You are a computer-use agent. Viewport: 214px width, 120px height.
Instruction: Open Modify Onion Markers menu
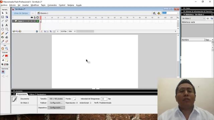click(54, 31)
